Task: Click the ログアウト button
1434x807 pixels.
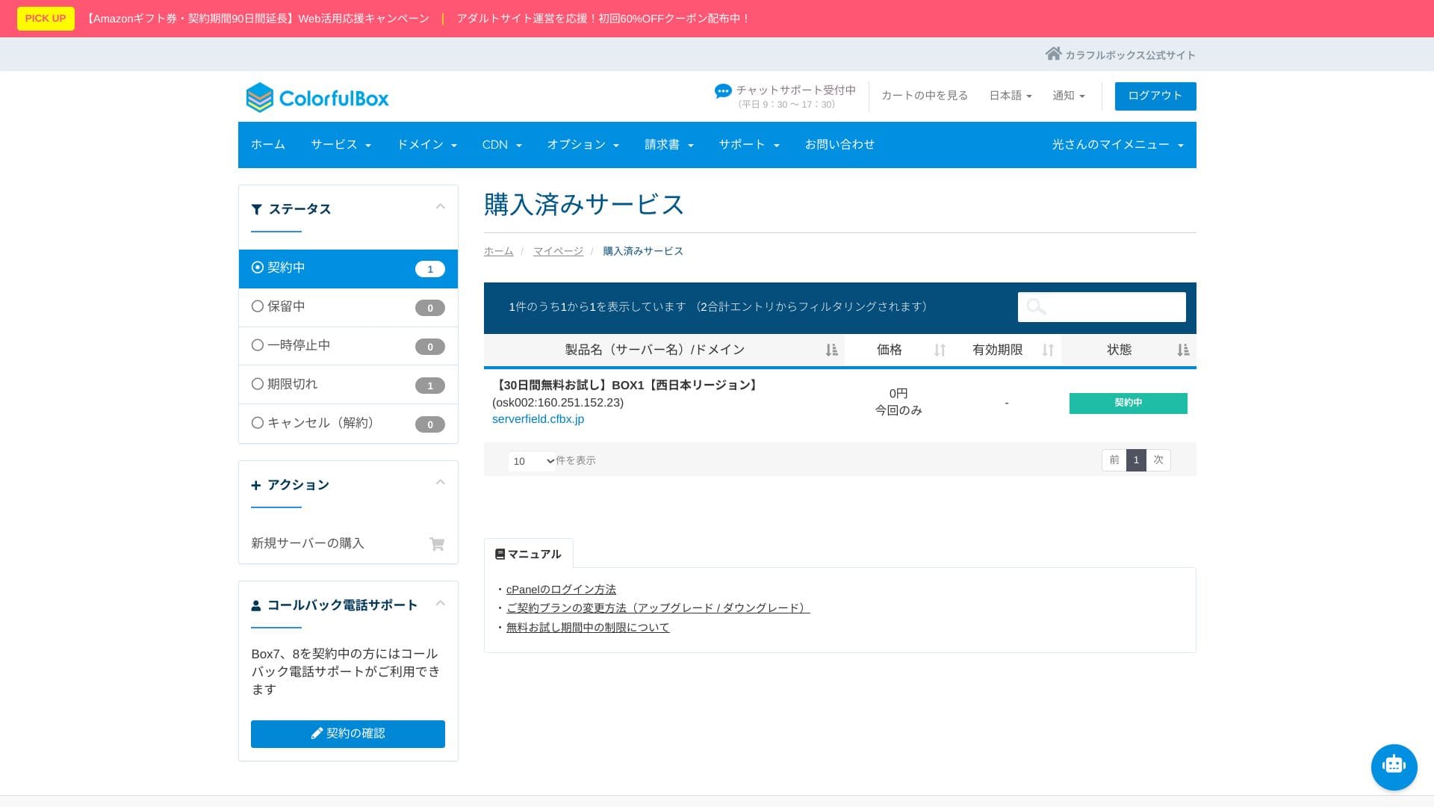Action: pyautogui.click(x=1155, y=96)
